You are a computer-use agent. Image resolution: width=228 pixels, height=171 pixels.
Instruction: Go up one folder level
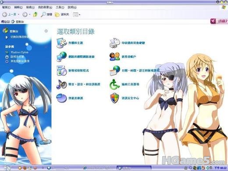[35, 14]
